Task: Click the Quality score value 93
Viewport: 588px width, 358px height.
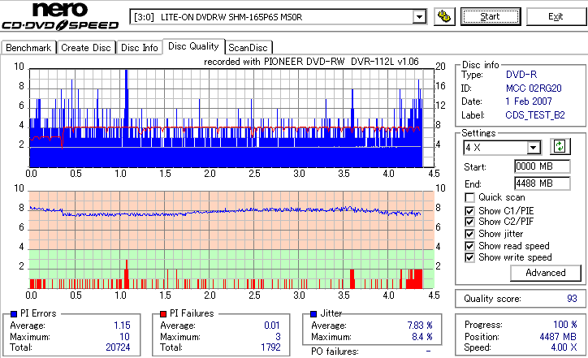Action: (572, 299)
